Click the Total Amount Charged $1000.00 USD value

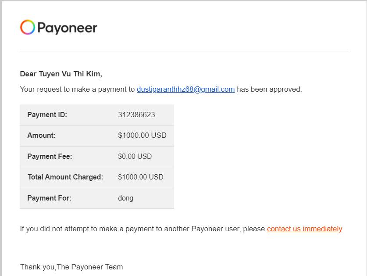point(140,177)
